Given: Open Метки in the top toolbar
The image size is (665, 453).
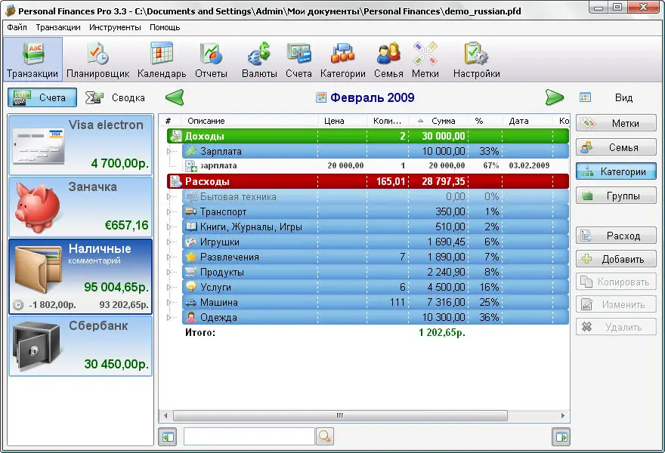Looking at the screenshot, I should pos(425,60).
